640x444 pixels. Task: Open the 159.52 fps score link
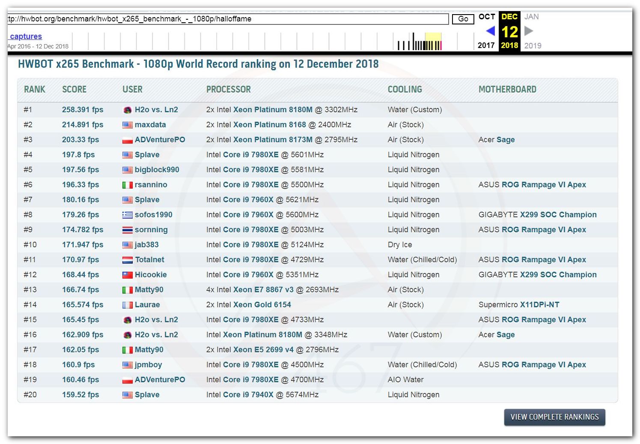[80, 395]
